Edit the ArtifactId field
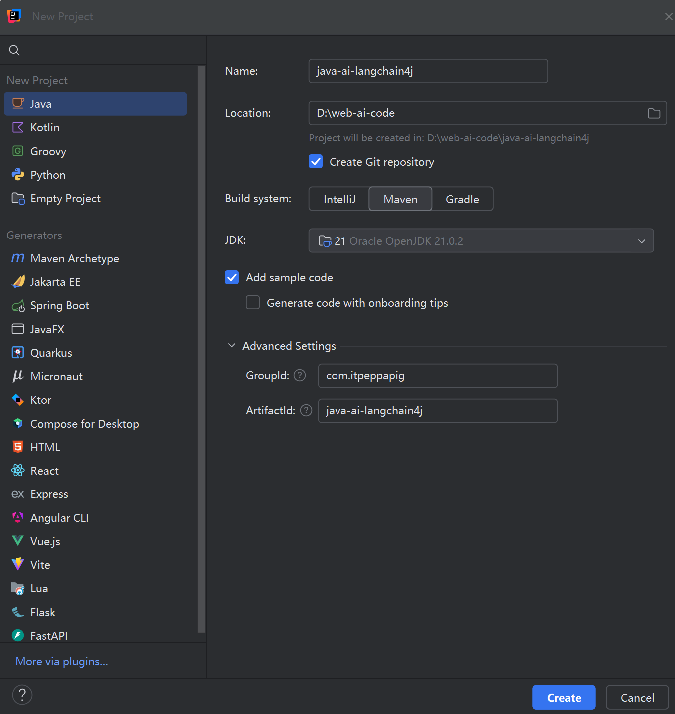 click(x=438, y=411)
